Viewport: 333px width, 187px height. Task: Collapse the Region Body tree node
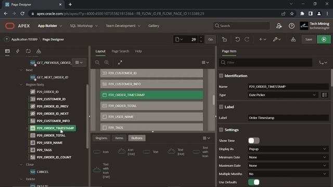tap(21, 85)
